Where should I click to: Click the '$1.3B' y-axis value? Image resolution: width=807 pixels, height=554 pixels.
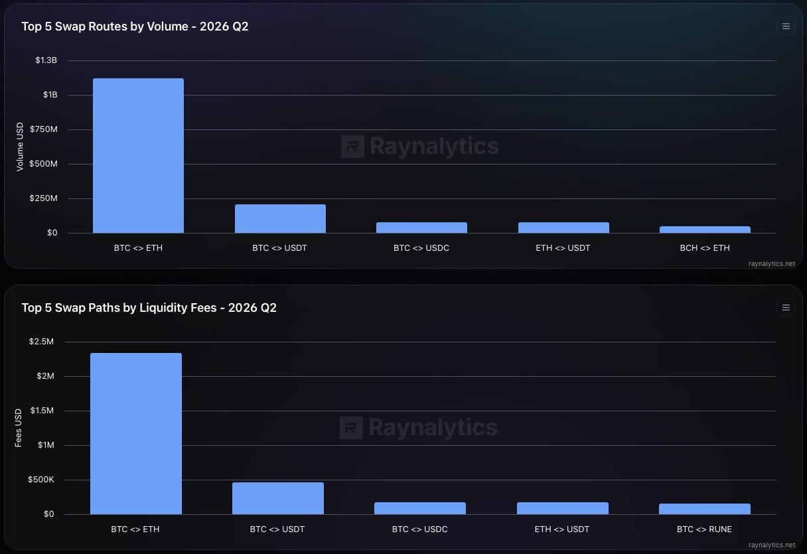point(46,60)
